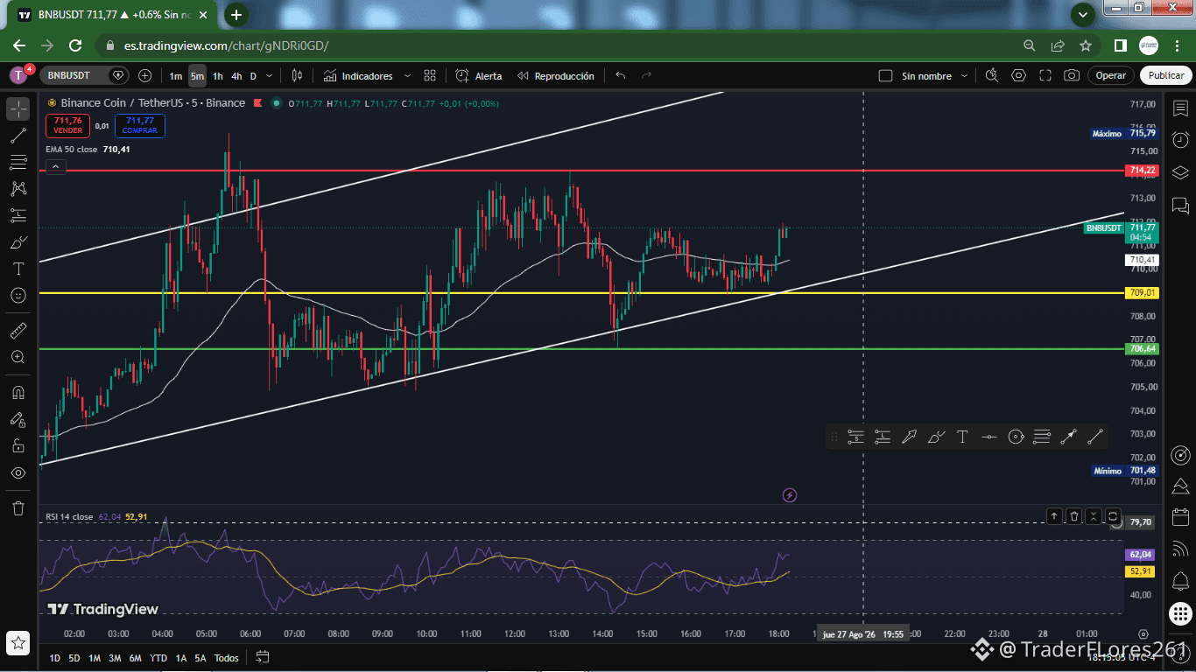Click the Operar button
The width and height of the screenshot is (1196, 672).
coord(1111,76)
